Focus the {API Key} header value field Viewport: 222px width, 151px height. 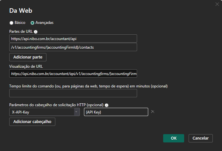click(x=116, y=112)
